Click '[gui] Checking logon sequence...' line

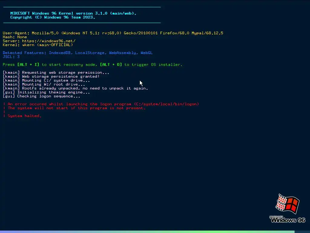tap(41, 96)
